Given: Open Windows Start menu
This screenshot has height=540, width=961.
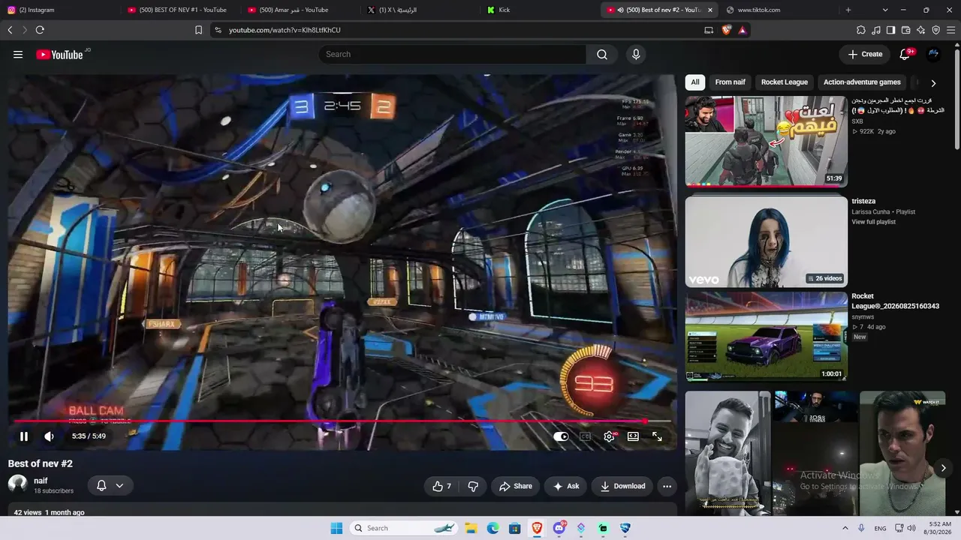Looking at the screenshot, I should tap(336, 528).
